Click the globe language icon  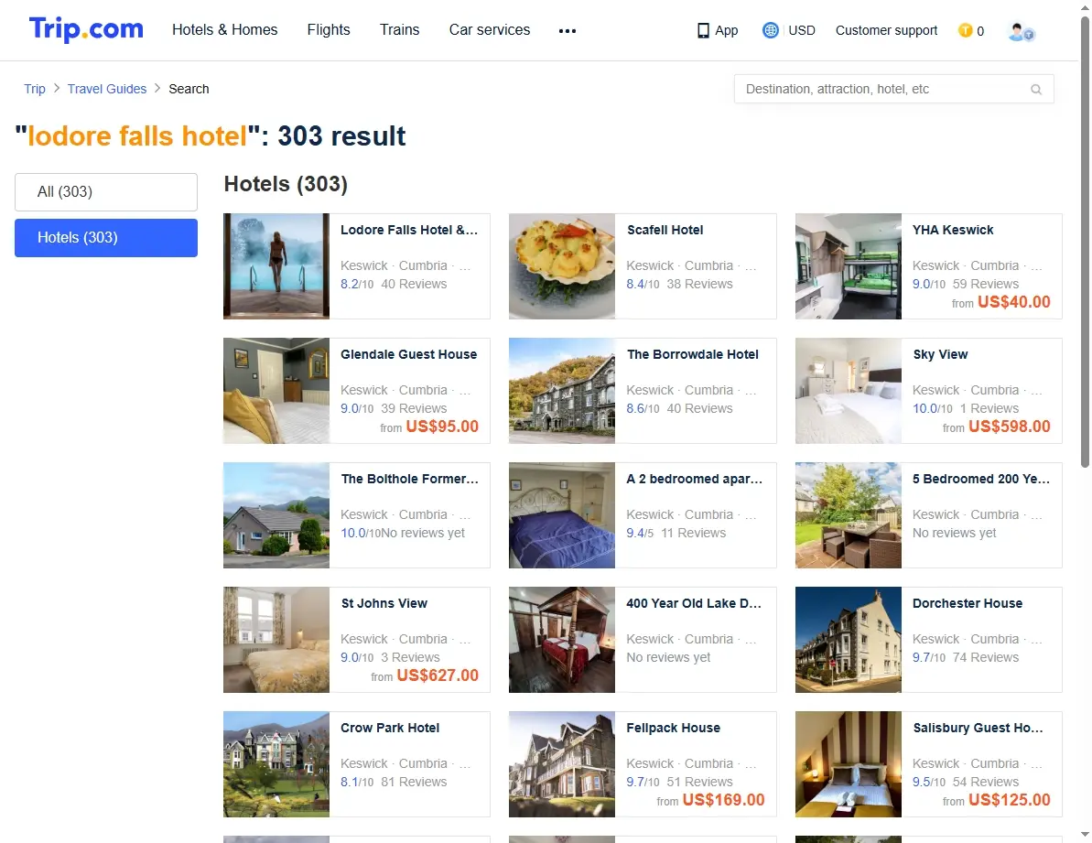pos(770,30)
